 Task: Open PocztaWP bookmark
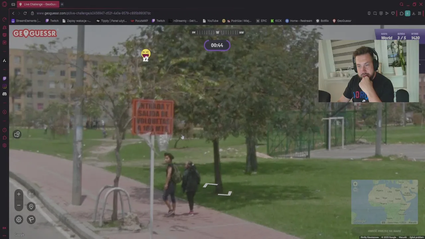[139, 21]
